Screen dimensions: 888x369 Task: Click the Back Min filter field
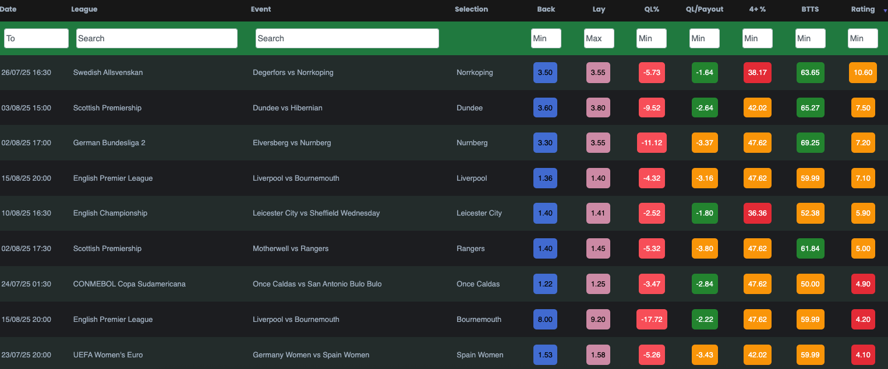[546, 38]
